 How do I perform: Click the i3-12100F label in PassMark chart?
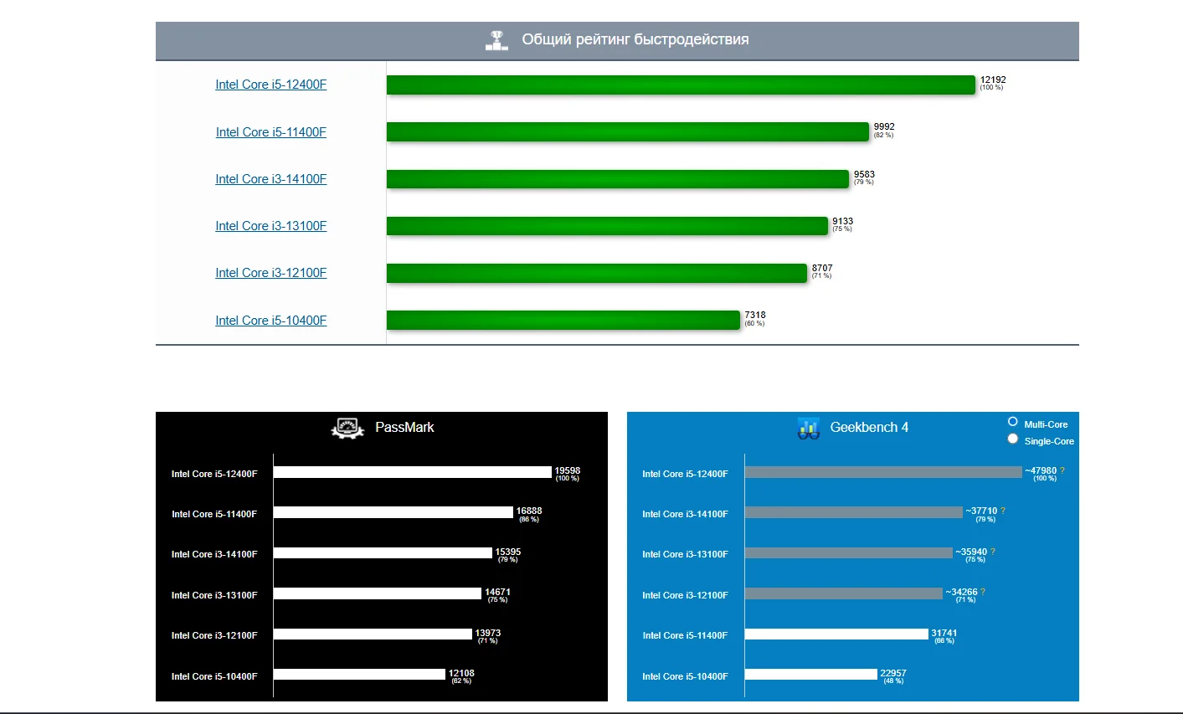click(214, 635)
